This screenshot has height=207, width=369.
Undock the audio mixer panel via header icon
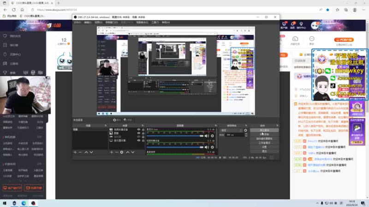tap(215, 126)
